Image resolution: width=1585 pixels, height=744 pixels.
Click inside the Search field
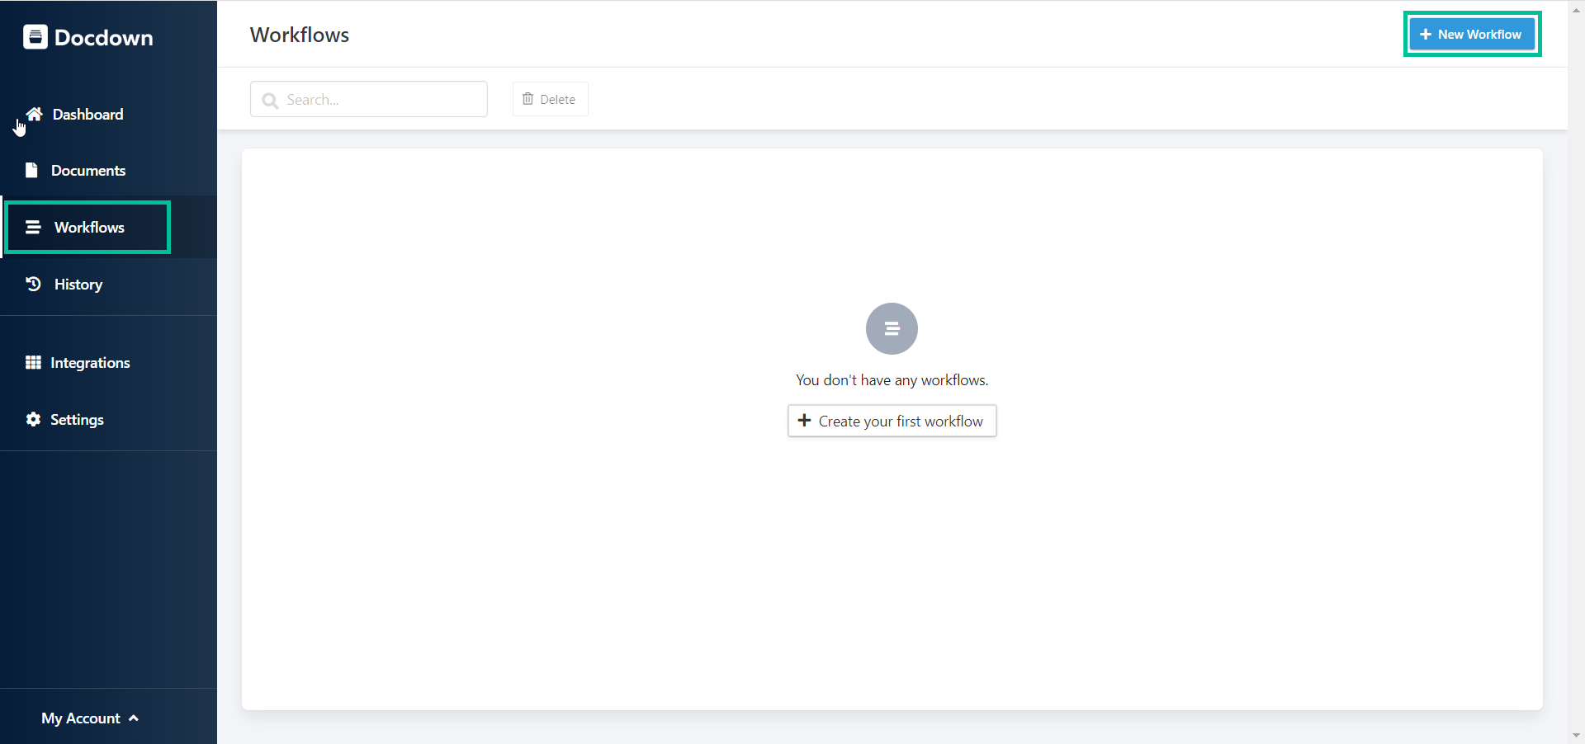coord(380,99)
